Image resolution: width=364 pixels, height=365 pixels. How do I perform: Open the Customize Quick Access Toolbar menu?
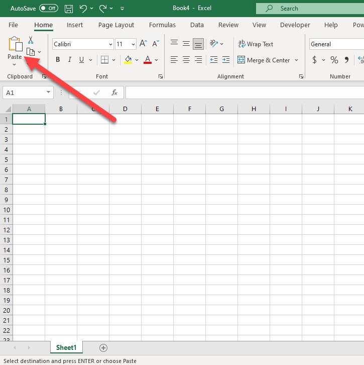point(123,9)
